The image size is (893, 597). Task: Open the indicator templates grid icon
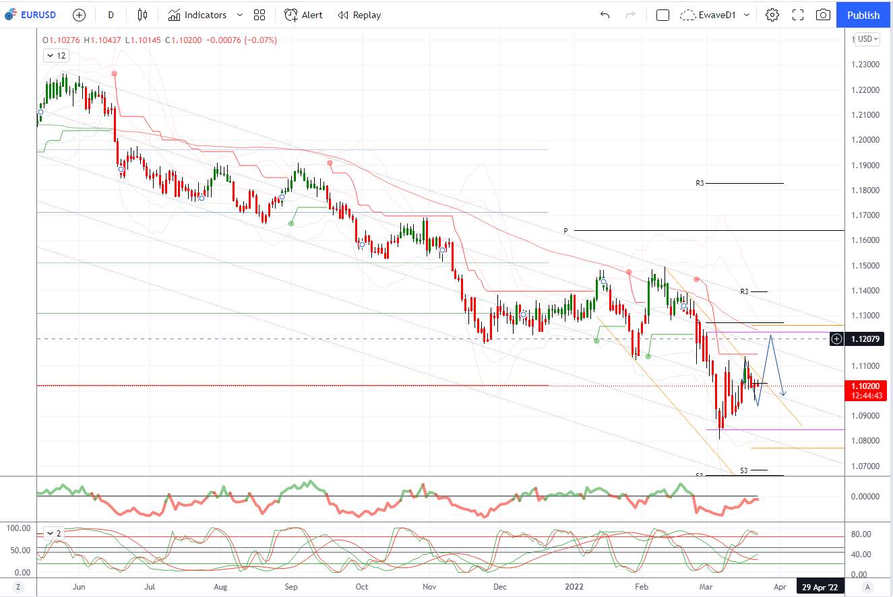tap(259, 15)
